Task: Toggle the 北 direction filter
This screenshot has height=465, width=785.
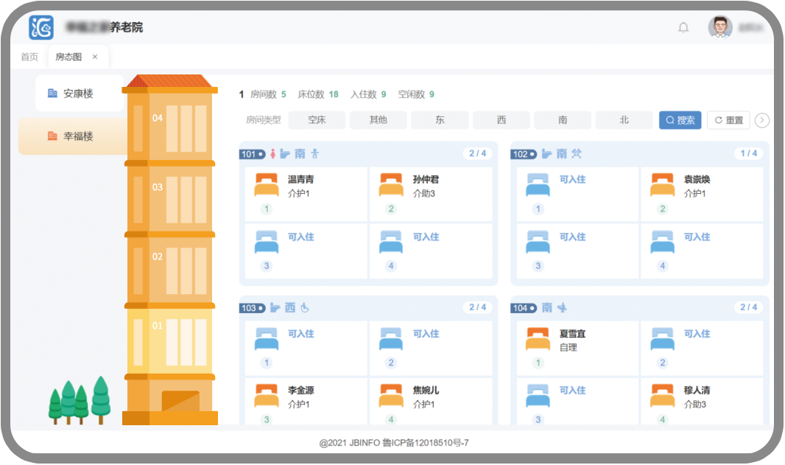Action: (624, 119)
